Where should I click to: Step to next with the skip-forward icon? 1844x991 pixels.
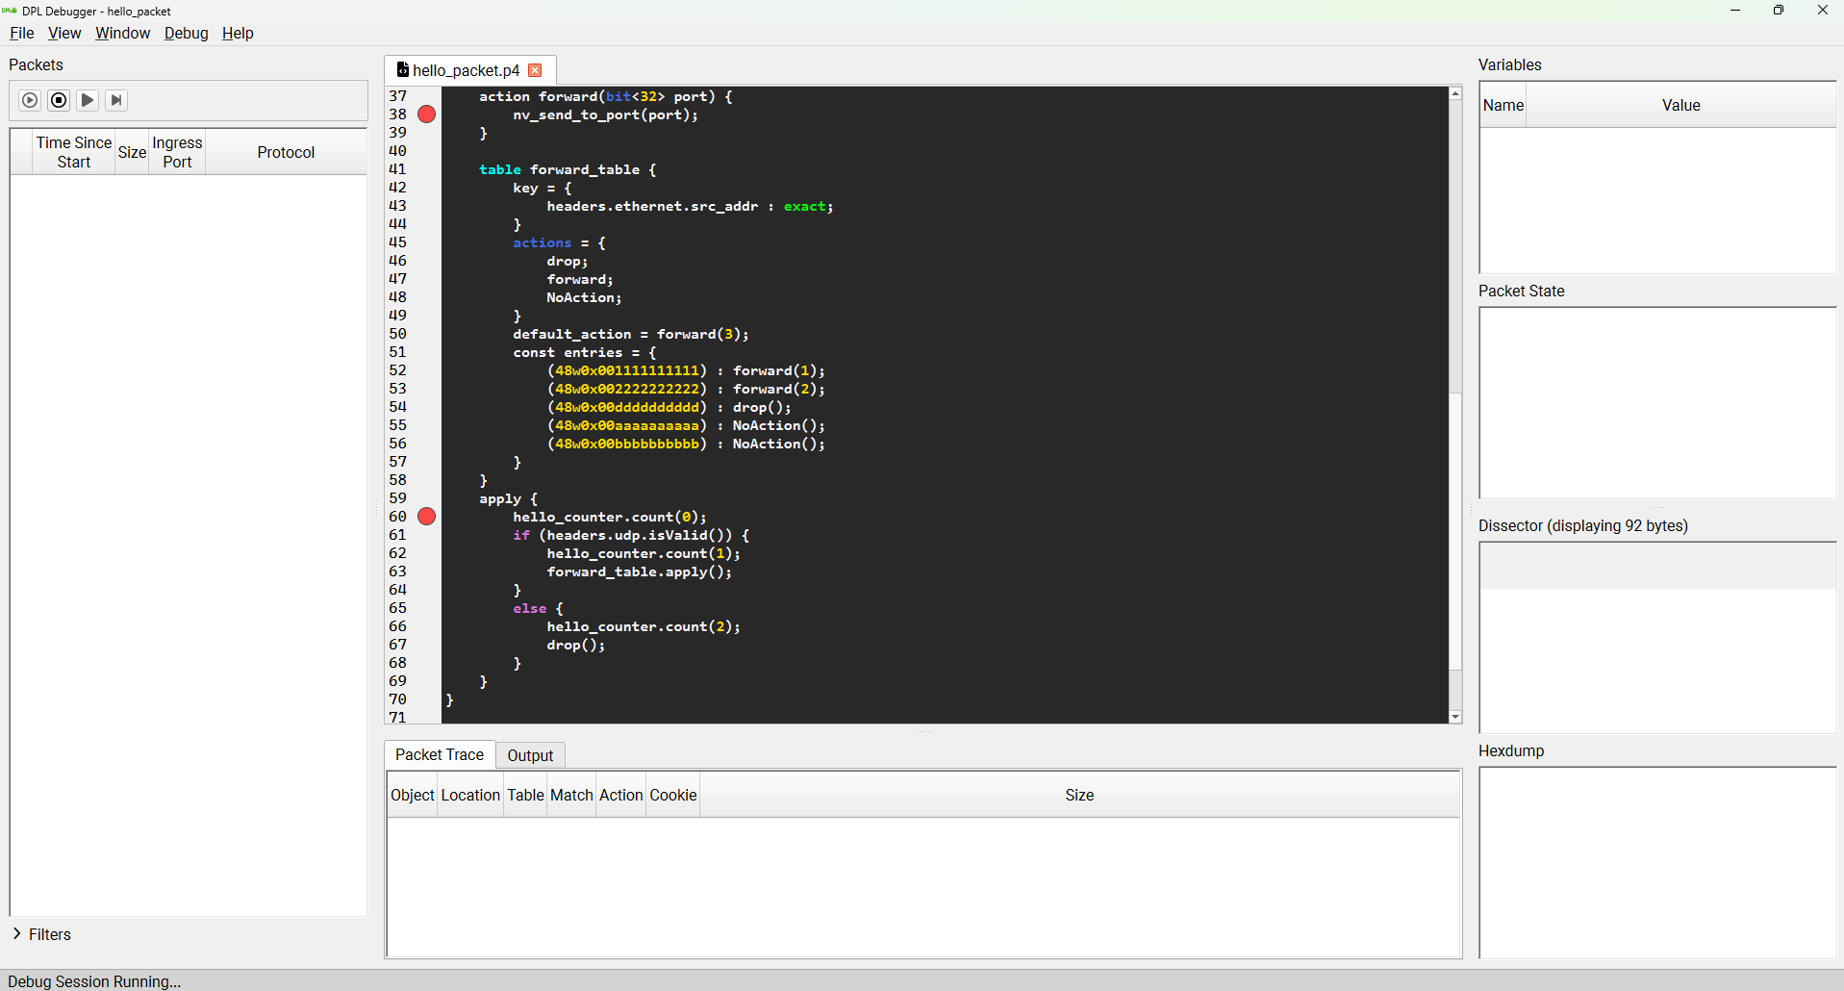coord(116,100)
